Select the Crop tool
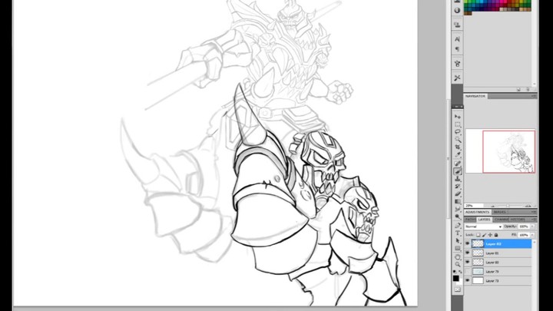 (458, 147)
